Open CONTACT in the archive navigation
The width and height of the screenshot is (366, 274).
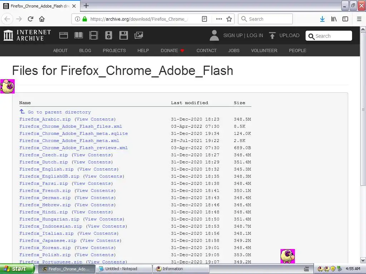point(207,51)
